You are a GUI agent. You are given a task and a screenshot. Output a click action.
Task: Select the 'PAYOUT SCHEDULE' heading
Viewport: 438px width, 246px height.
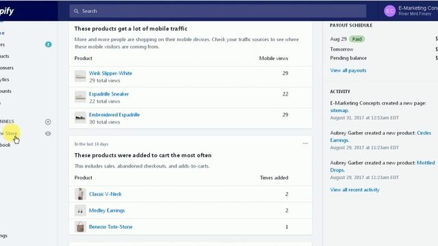pyautogui.click(x=351, y=25)
